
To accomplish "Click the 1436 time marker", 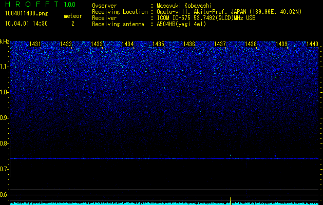I will tap(189, 44).
